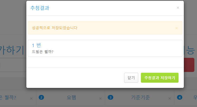
Task: Dismiss the 성공적으로 저장되었습니다 alert
Action: pos(176,28)
